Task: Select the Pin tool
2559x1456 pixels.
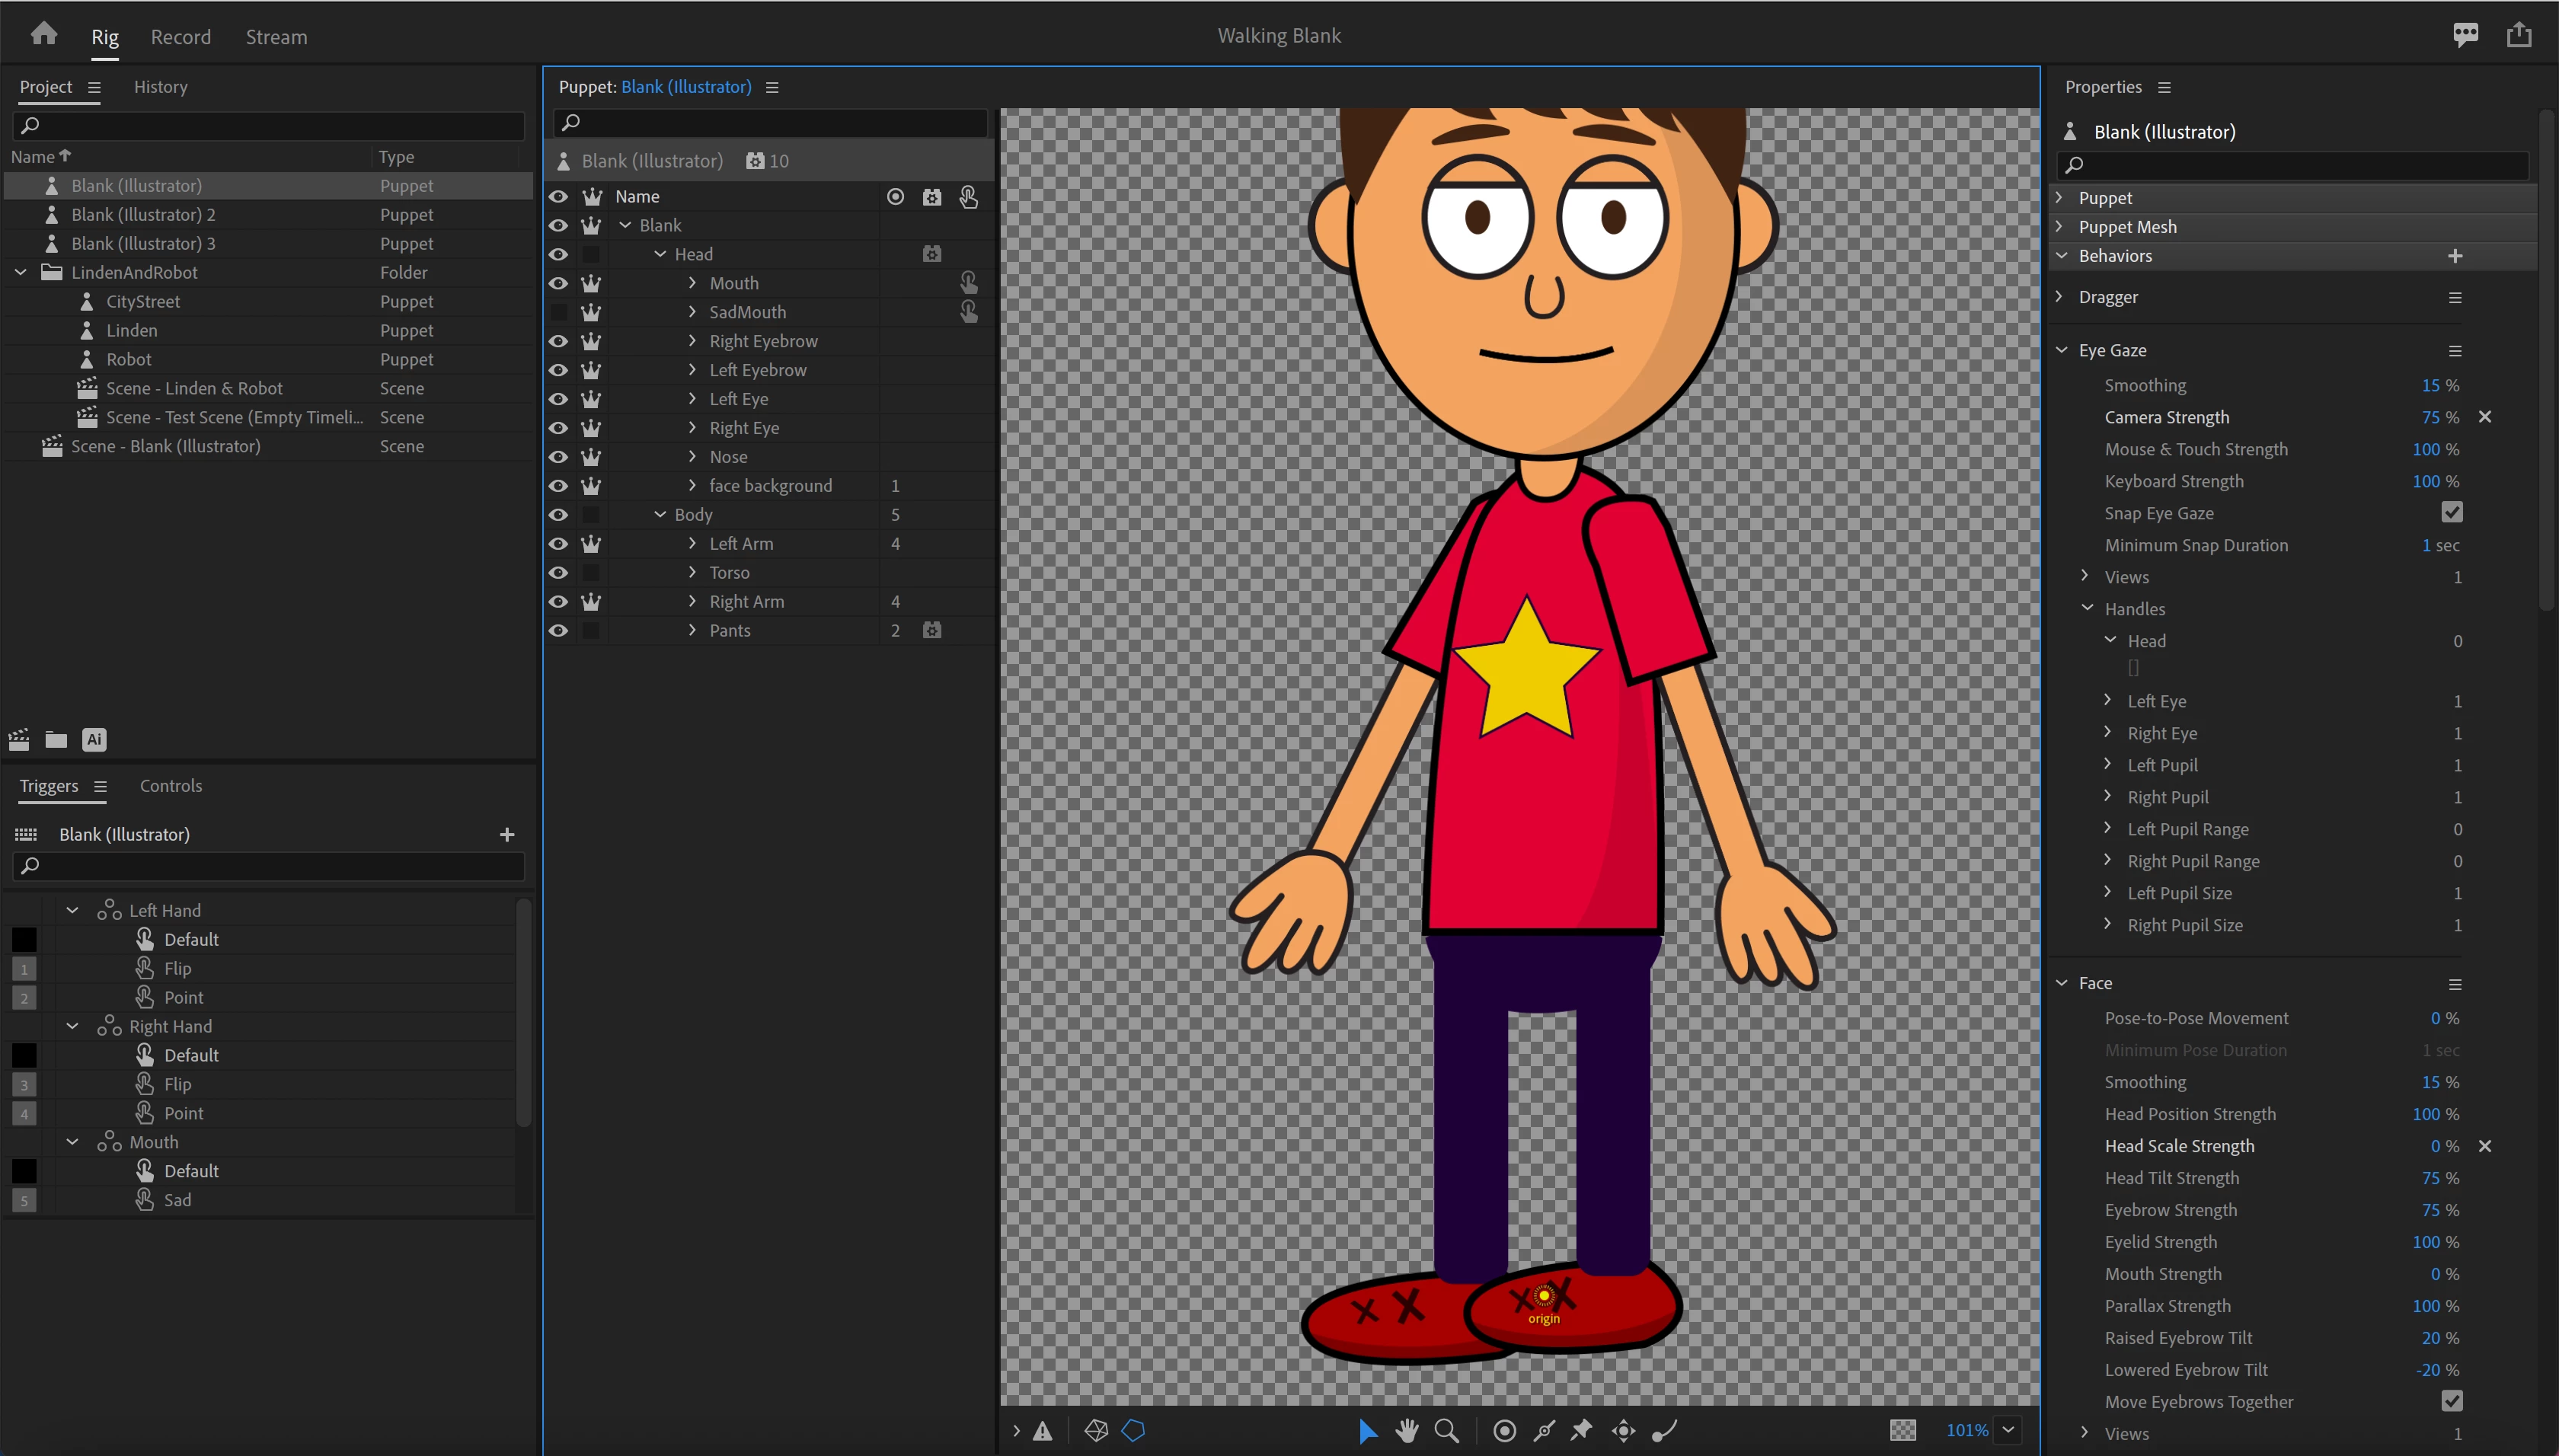Action: click(x=1581, y=1431)
